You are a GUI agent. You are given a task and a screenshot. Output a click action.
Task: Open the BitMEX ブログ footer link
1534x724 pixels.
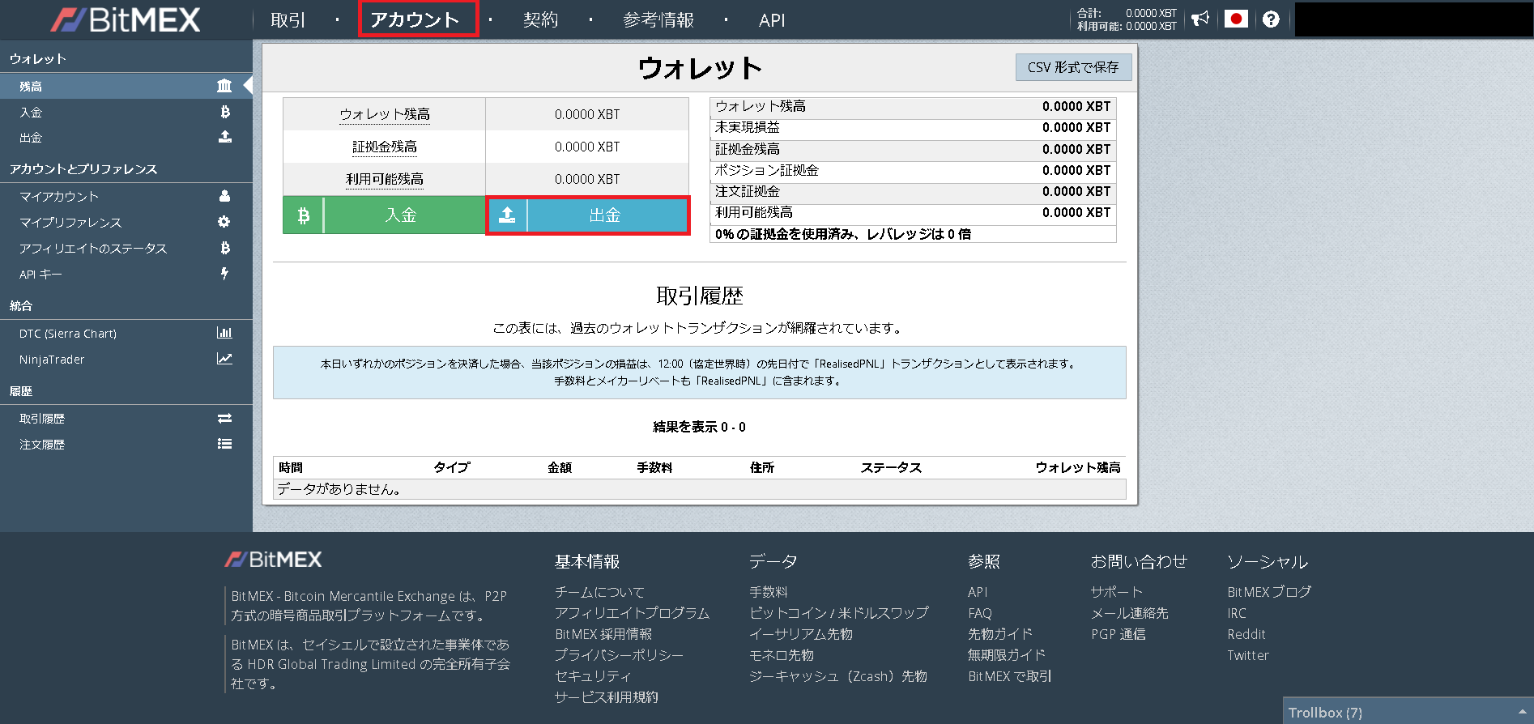tap(1269, 592)
